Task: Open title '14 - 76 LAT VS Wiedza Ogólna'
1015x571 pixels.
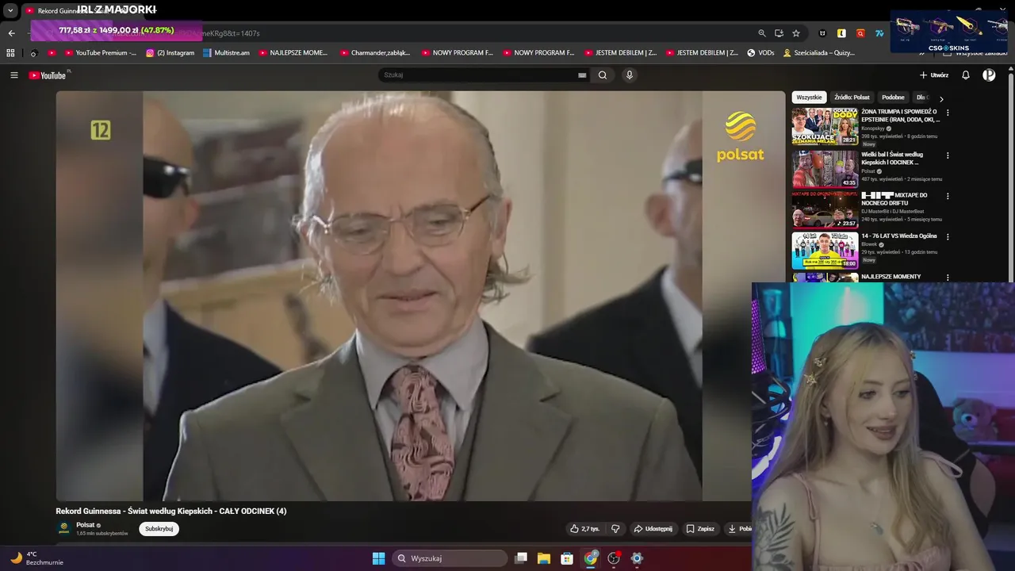Action: click(899, 236)
